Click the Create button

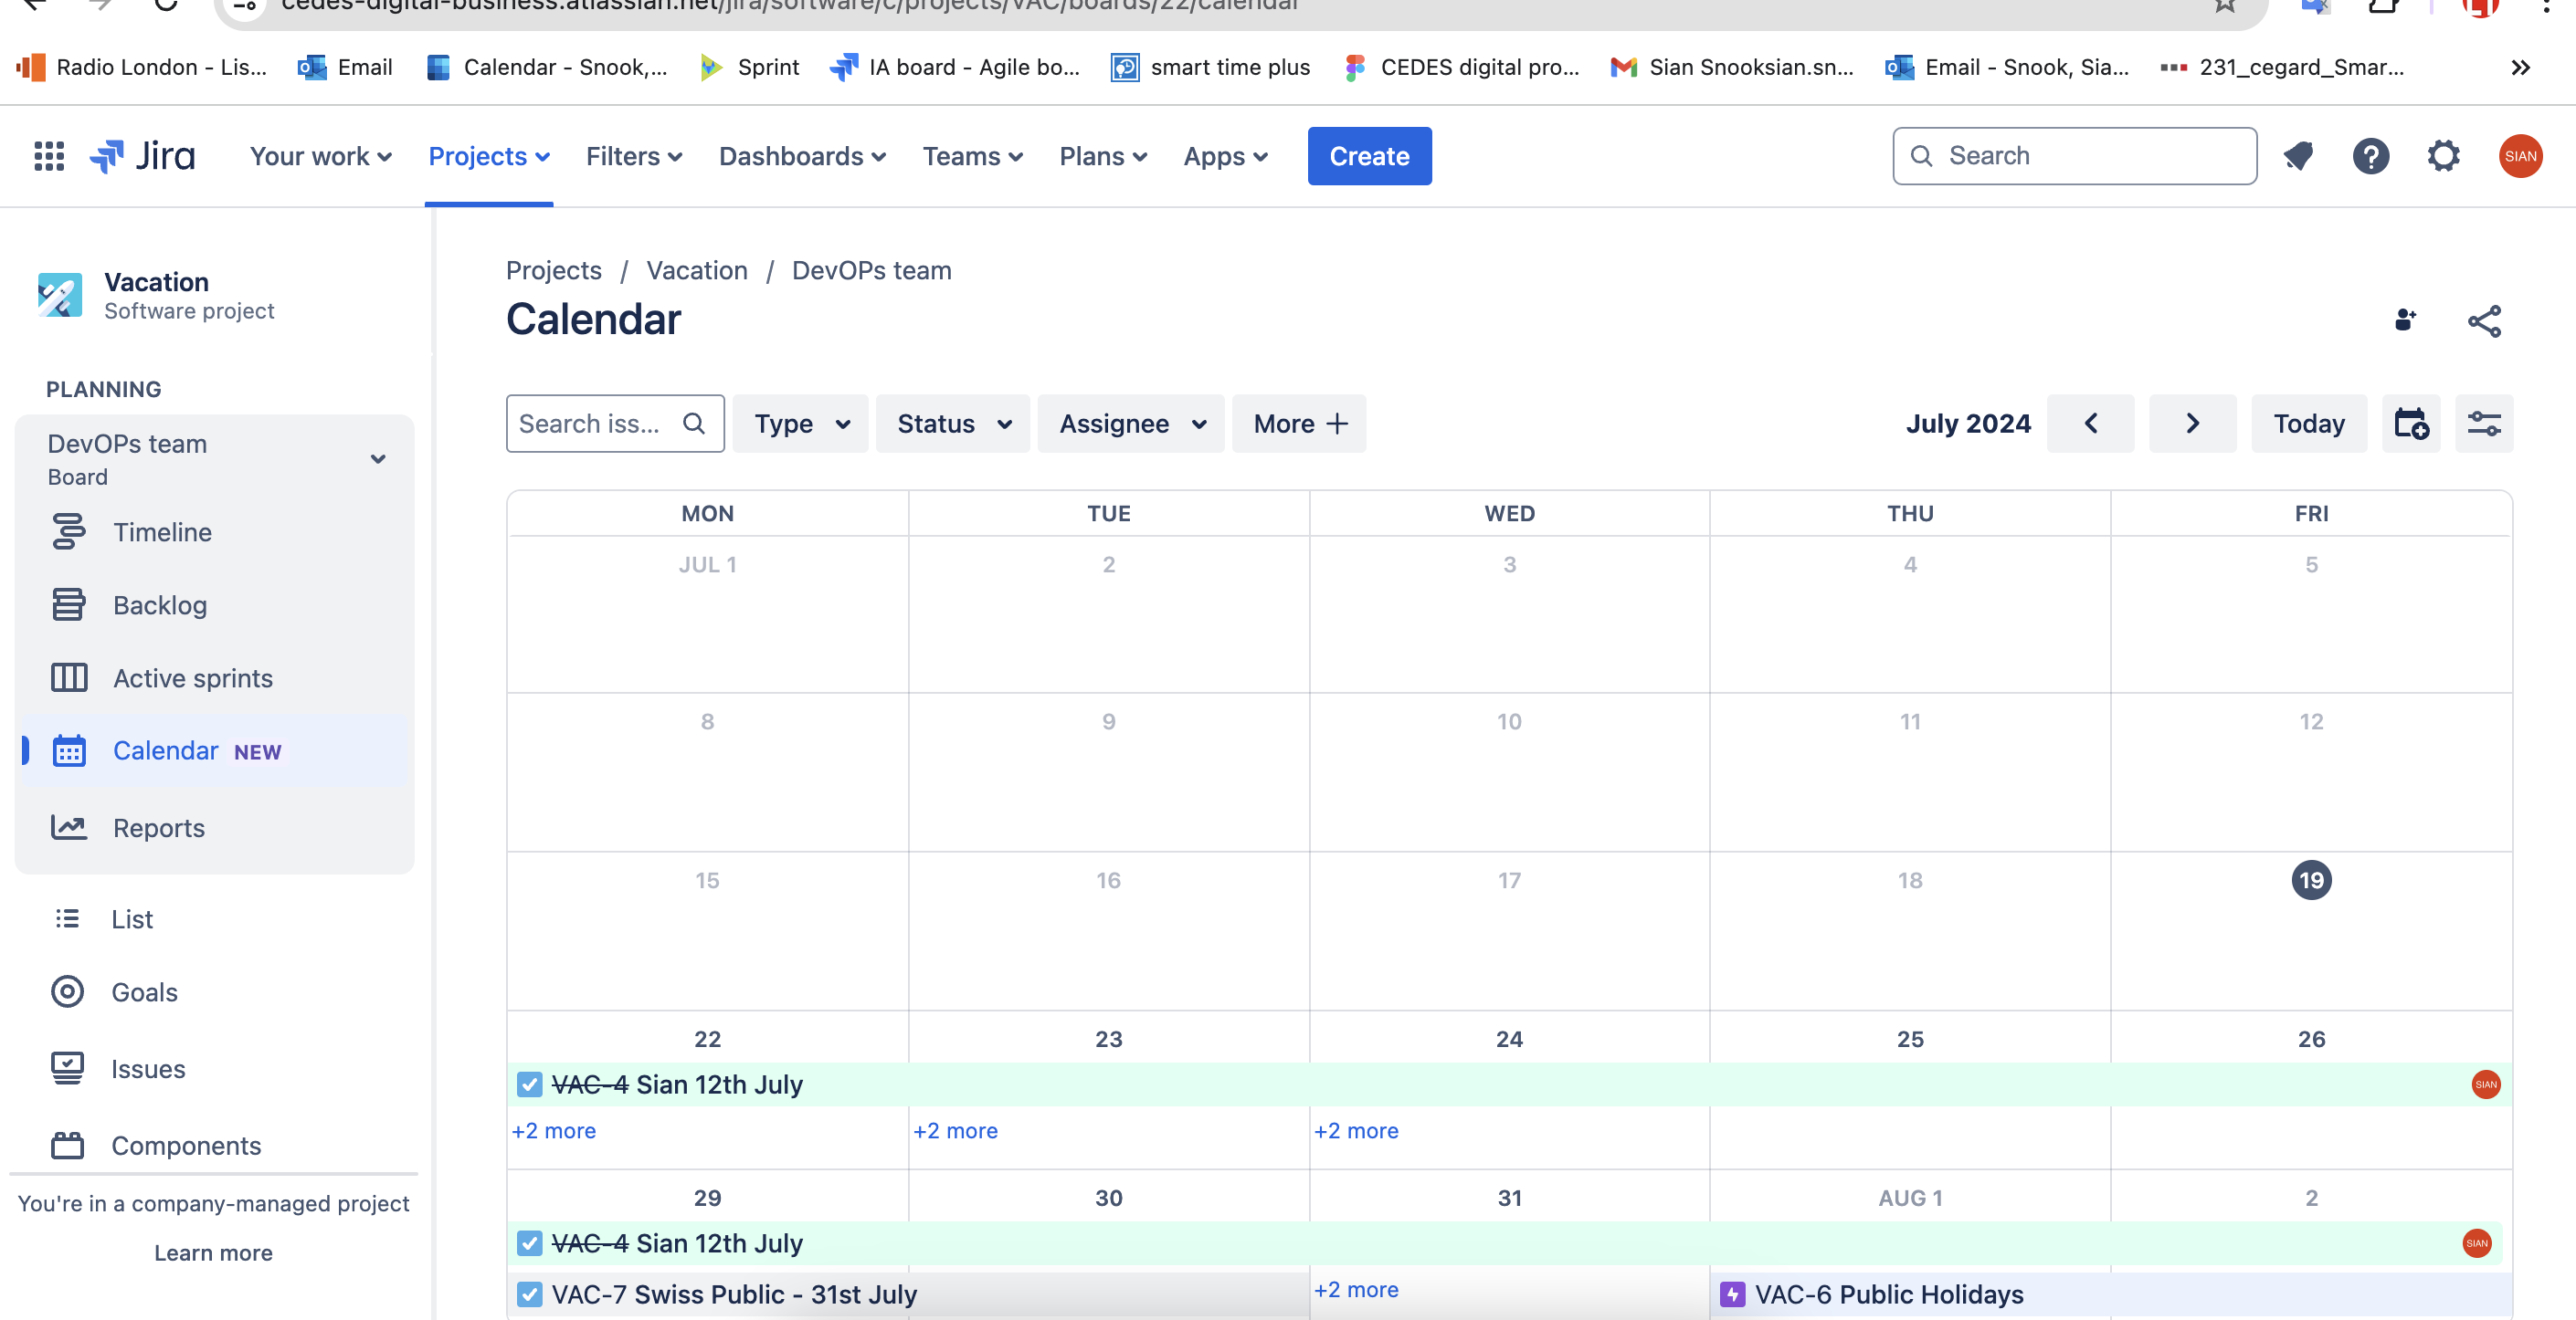click(x=1369, y=156)
